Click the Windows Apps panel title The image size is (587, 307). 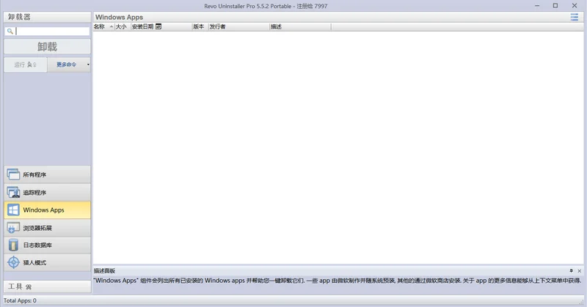[119, 17]
